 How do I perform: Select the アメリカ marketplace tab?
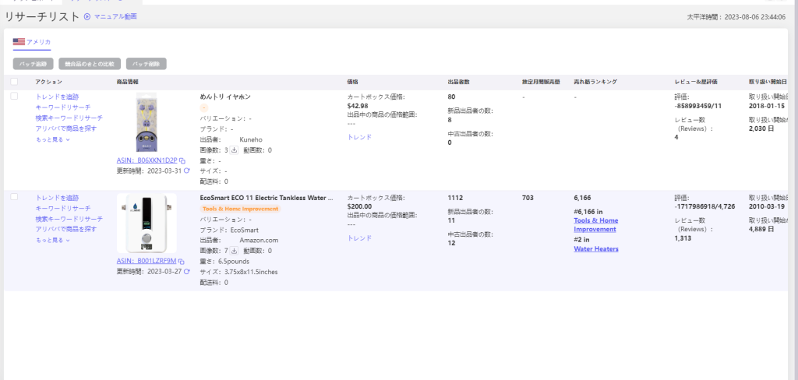click(x=33, y=42)
